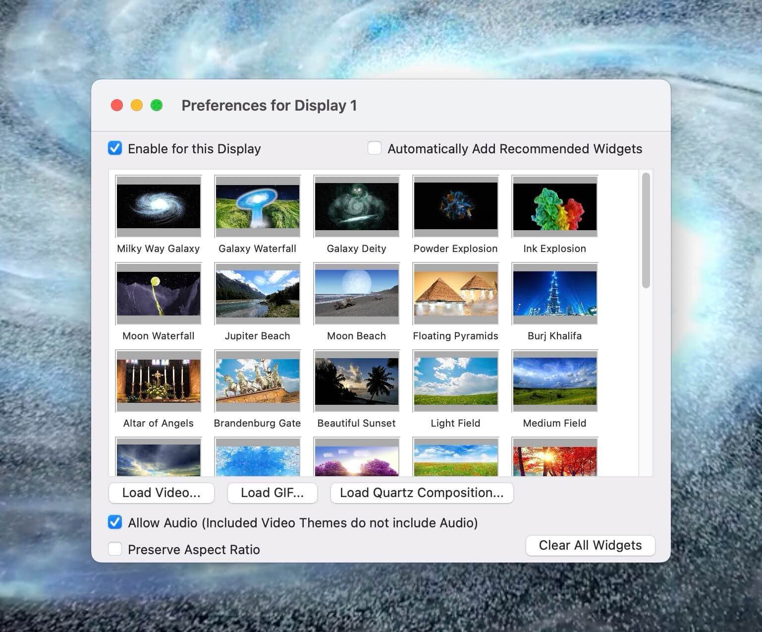Enable Automatically Add Recommended Widgets

374,148
